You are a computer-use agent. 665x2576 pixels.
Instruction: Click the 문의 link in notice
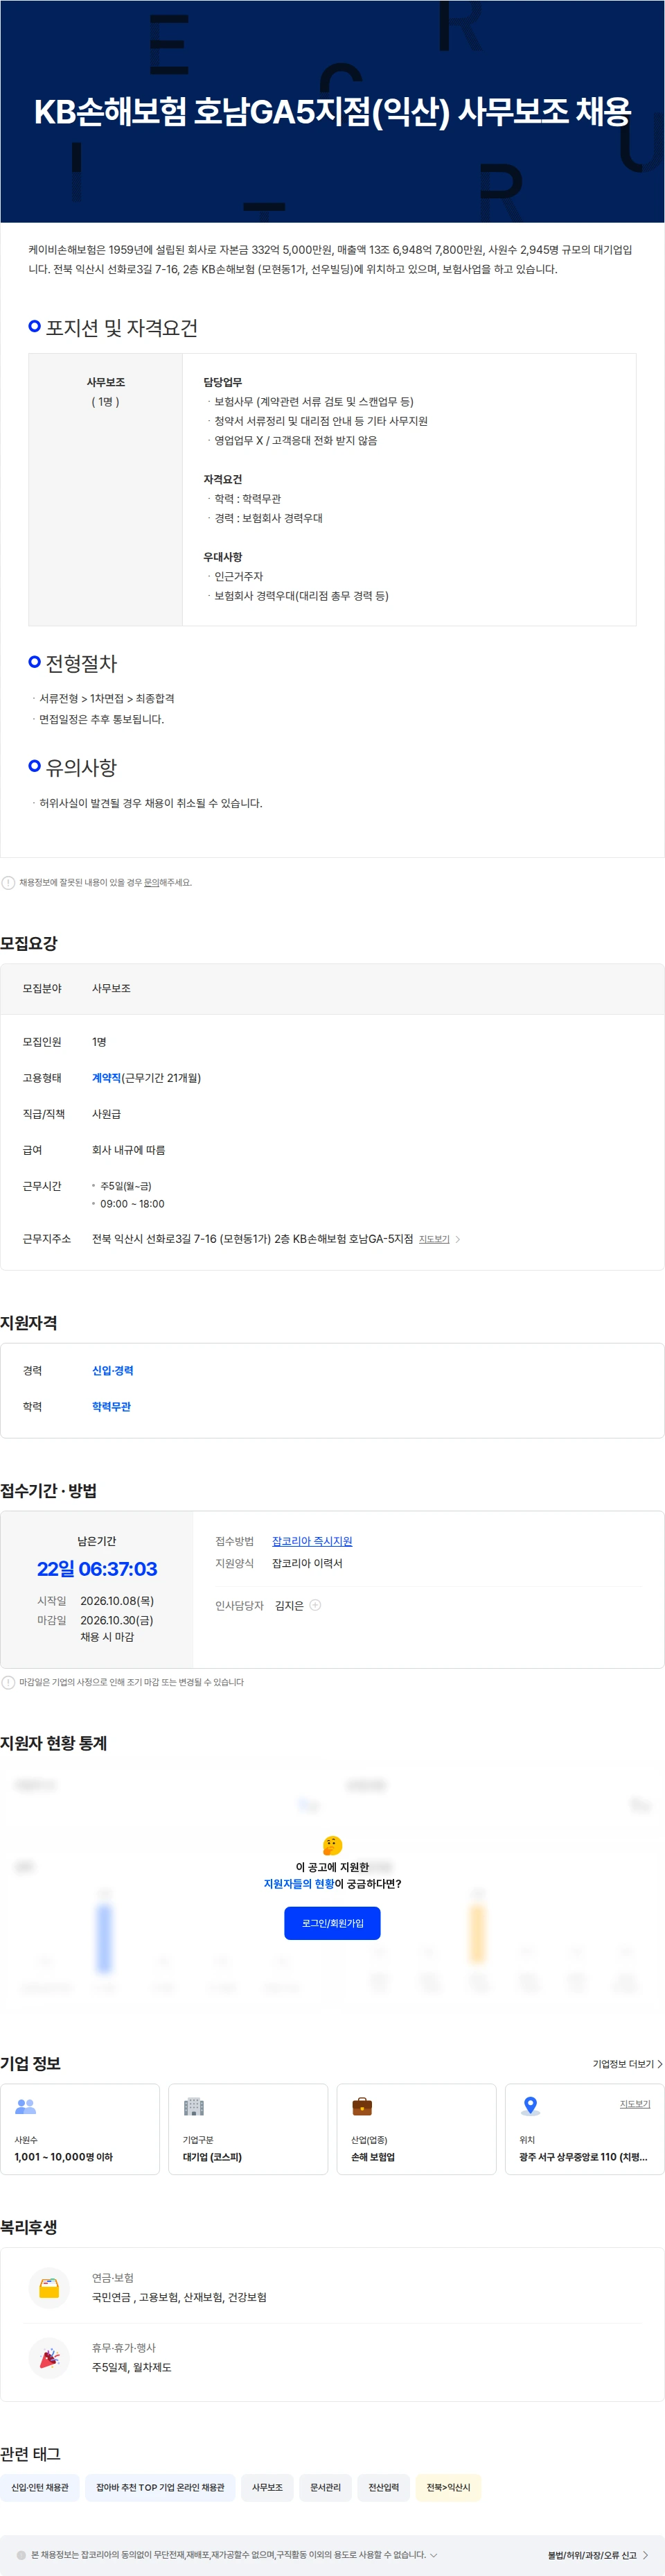point(151,882)
